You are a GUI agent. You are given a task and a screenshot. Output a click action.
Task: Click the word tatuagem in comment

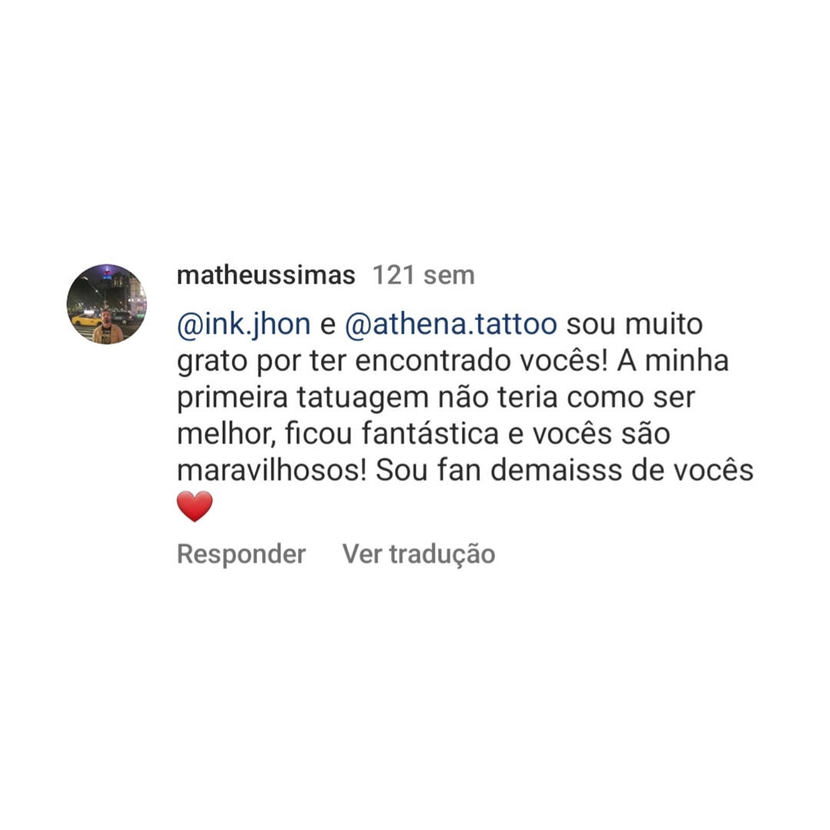pos(362,398)
